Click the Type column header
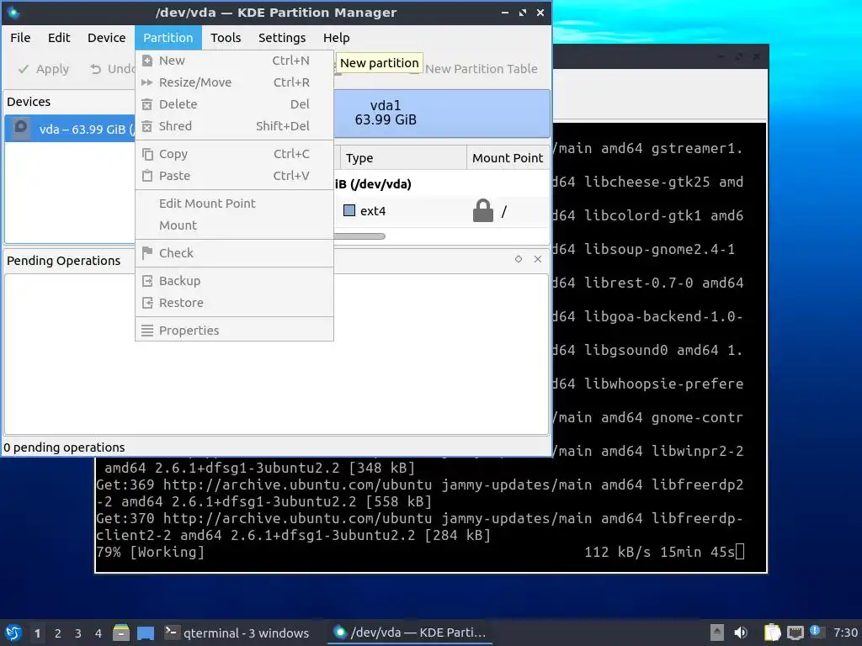 click(403, 158)
